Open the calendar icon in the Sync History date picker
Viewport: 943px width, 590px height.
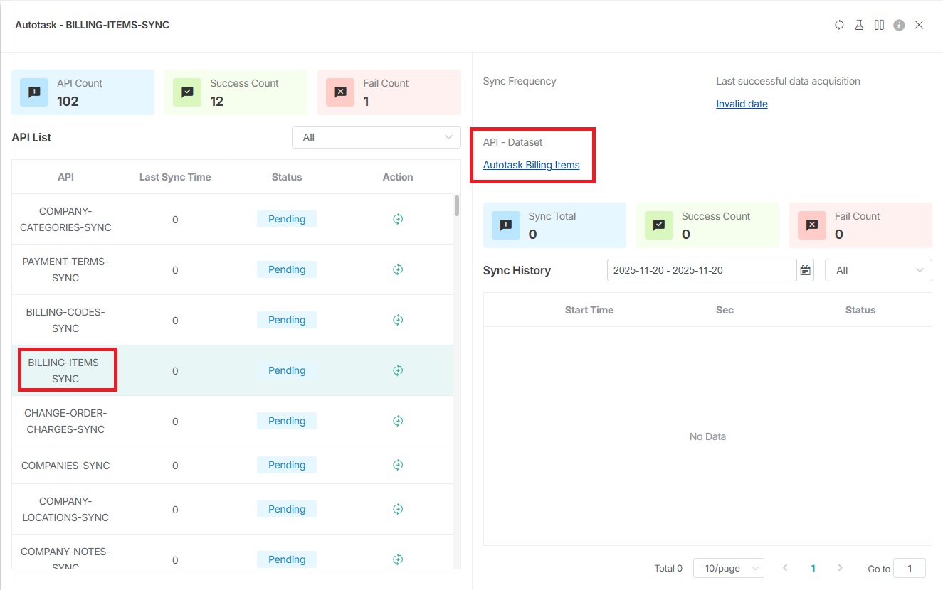(x=805, y=270)
